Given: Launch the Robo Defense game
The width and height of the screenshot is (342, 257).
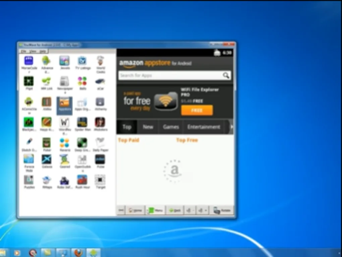Looking at the screenshot, I should coord(64,180).
